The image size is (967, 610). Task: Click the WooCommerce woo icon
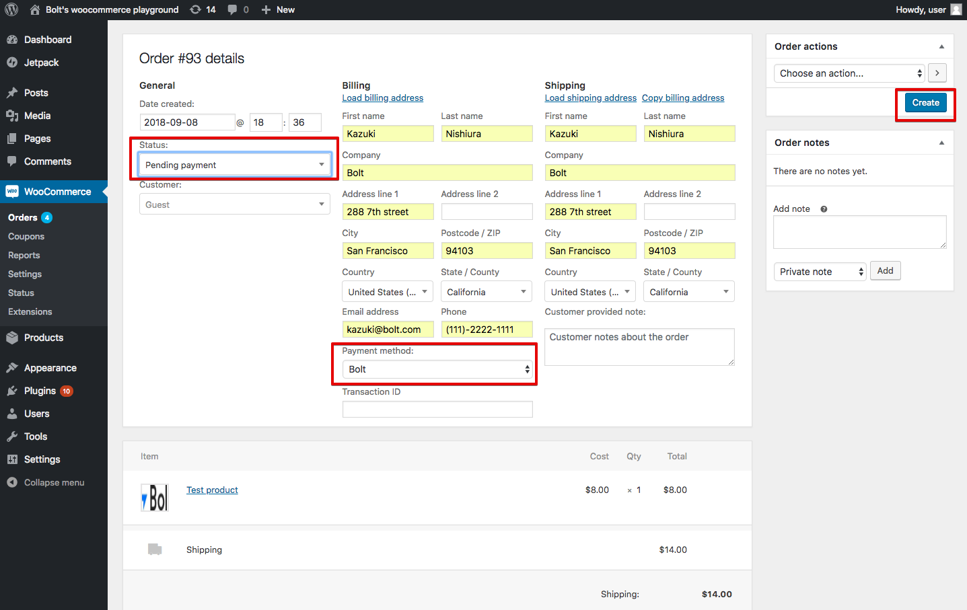12,192
